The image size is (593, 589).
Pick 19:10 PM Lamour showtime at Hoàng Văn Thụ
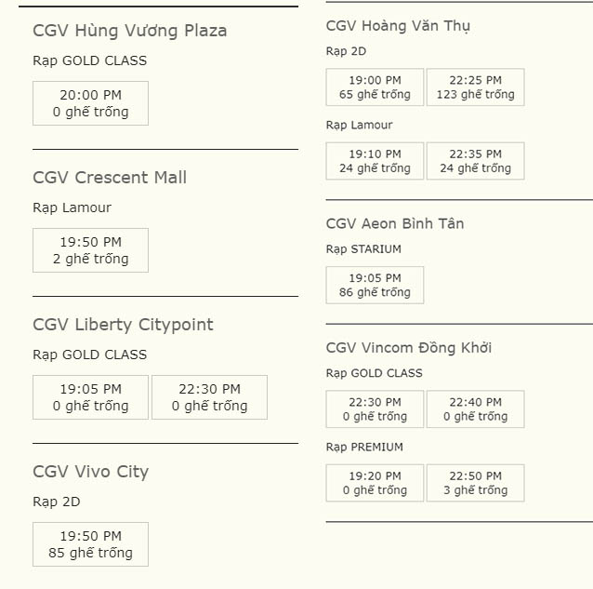pos(375,161)
